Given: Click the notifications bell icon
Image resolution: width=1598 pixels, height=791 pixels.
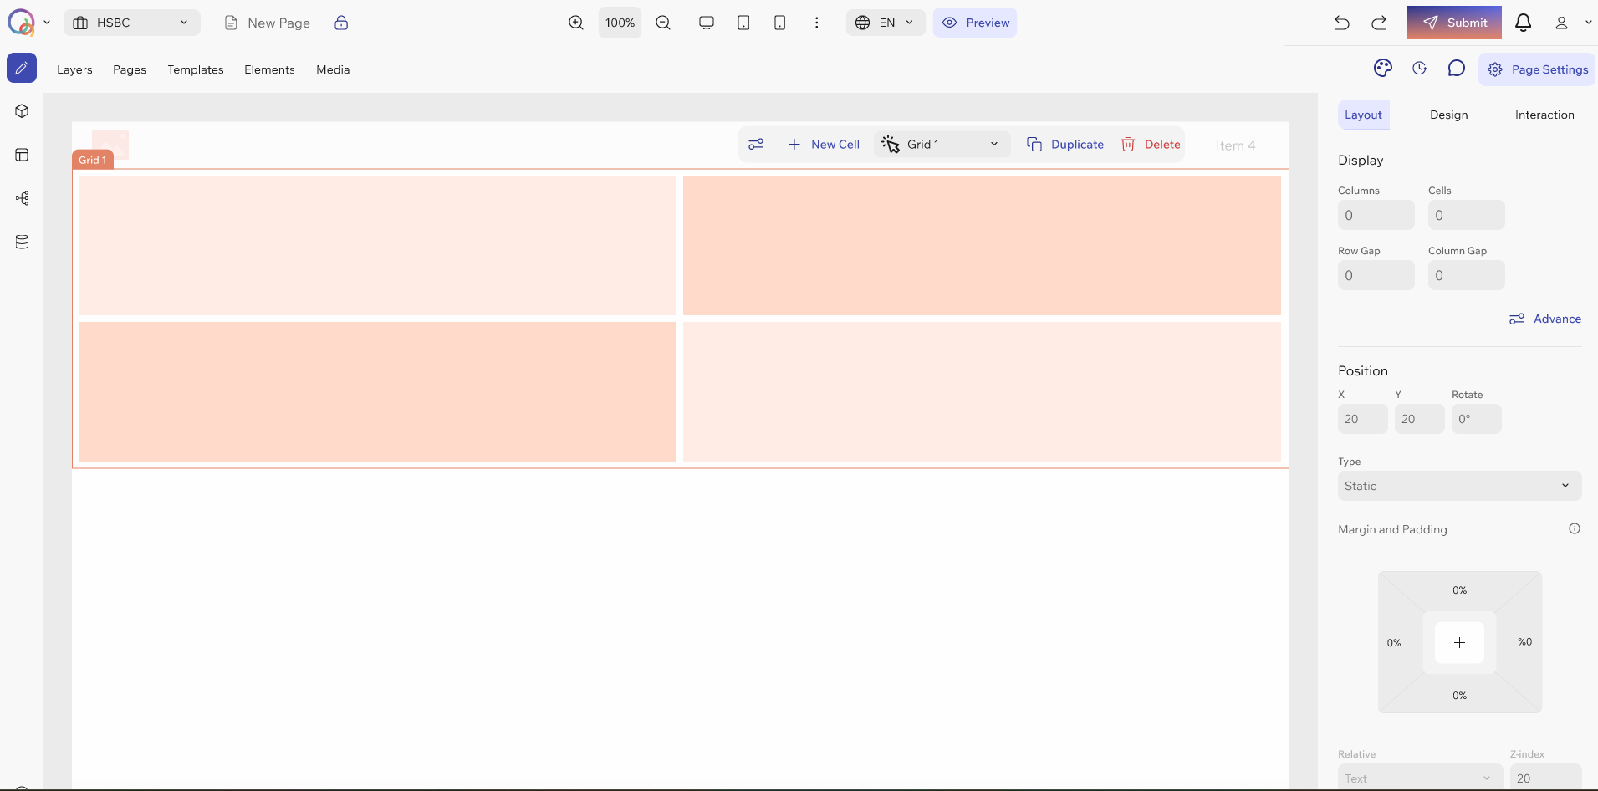Looking at the screenshot, I should coord(1524,23).
